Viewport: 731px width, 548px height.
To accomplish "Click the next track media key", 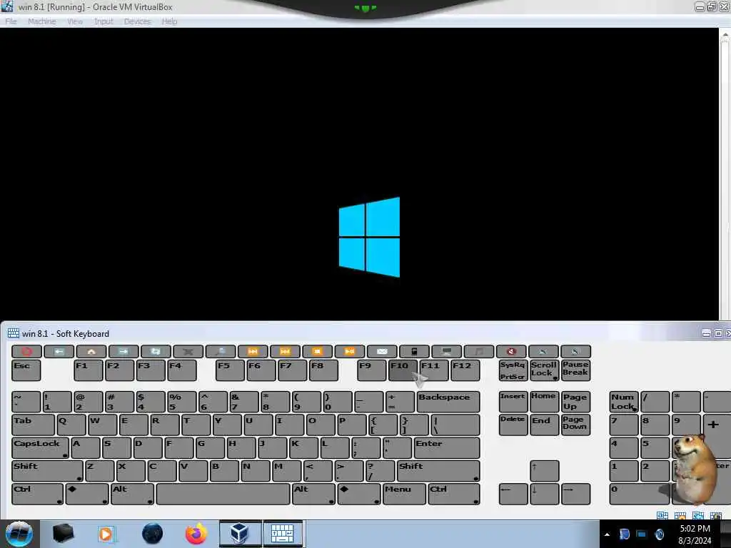I will point(285,351).
